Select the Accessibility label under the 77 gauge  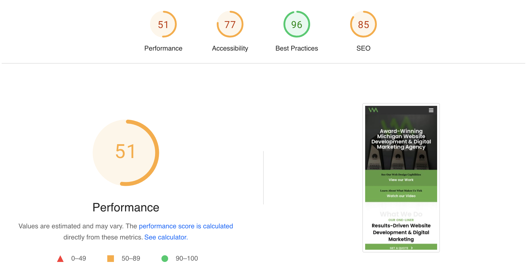[x=230, y=48]
